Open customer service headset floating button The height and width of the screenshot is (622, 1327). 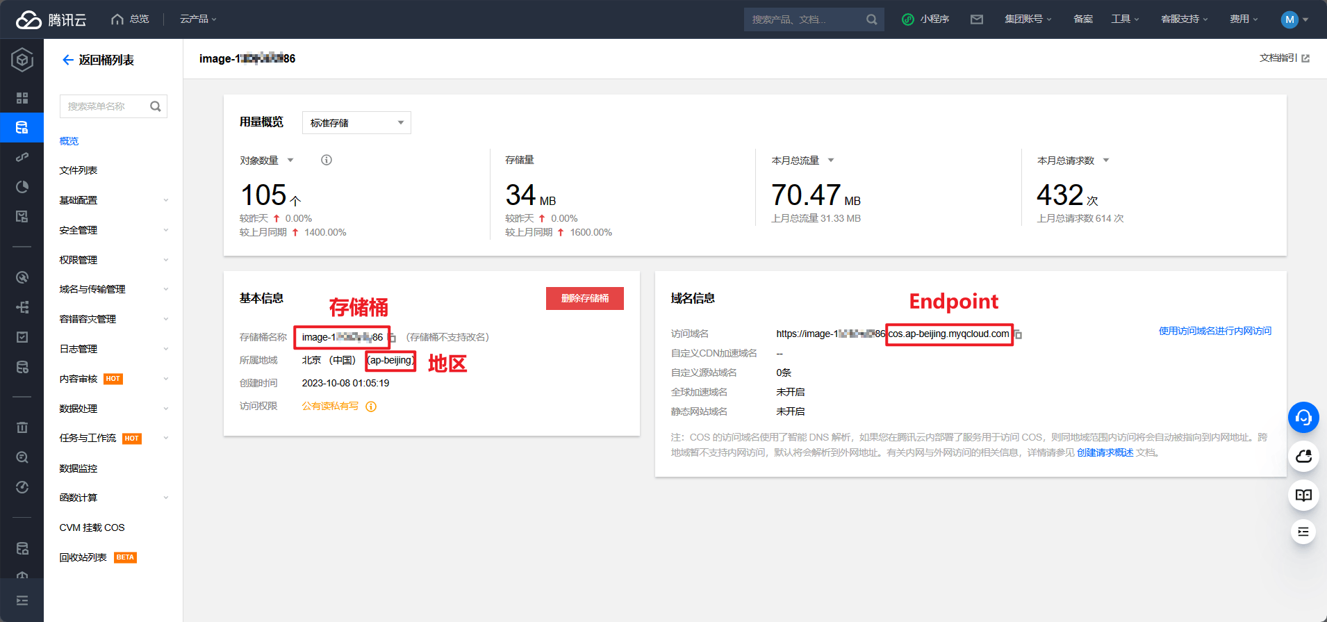[1303, 418]
